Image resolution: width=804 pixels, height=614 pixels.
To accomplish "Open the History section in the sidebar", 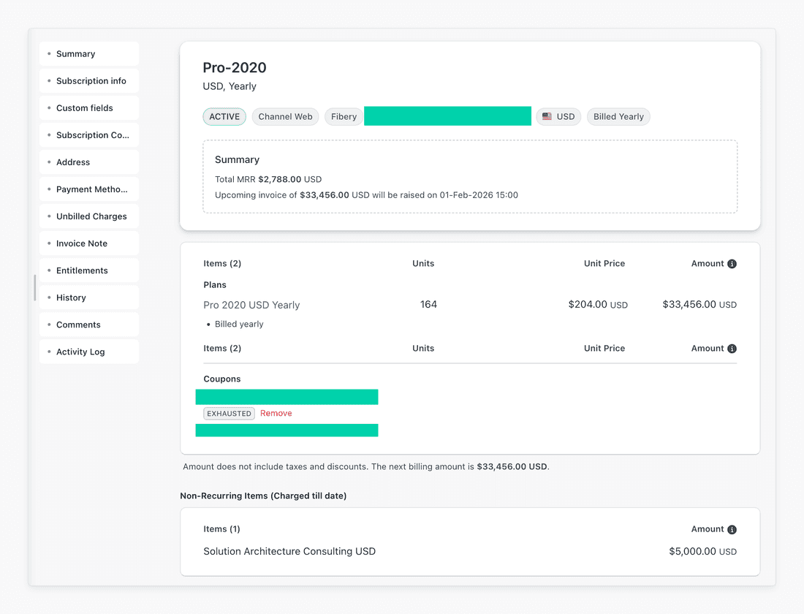I will 71,297.
